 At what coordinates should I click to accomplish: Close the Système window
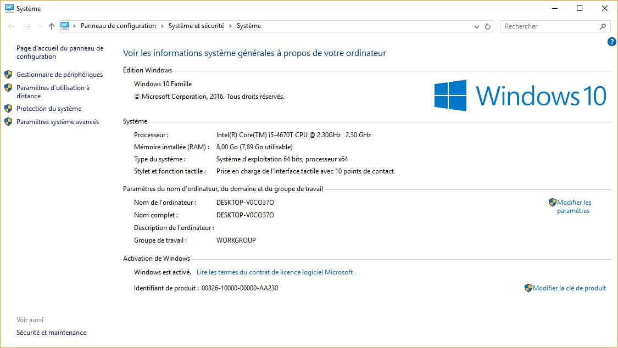(605, 8)
